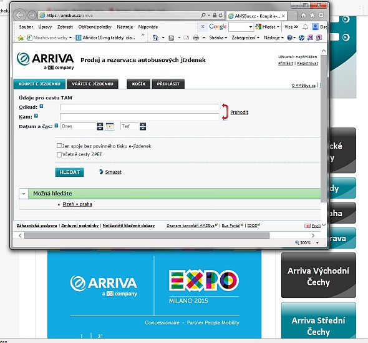Open the help icon next to Kam
Viewport: 368px width, 343px height.
(36, 116)
